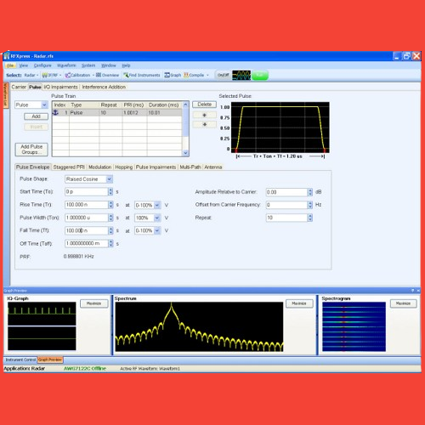The image size is (425, 425).
Task: Expand the Compile dropdown arrow
Action: (x=207, y=75)
